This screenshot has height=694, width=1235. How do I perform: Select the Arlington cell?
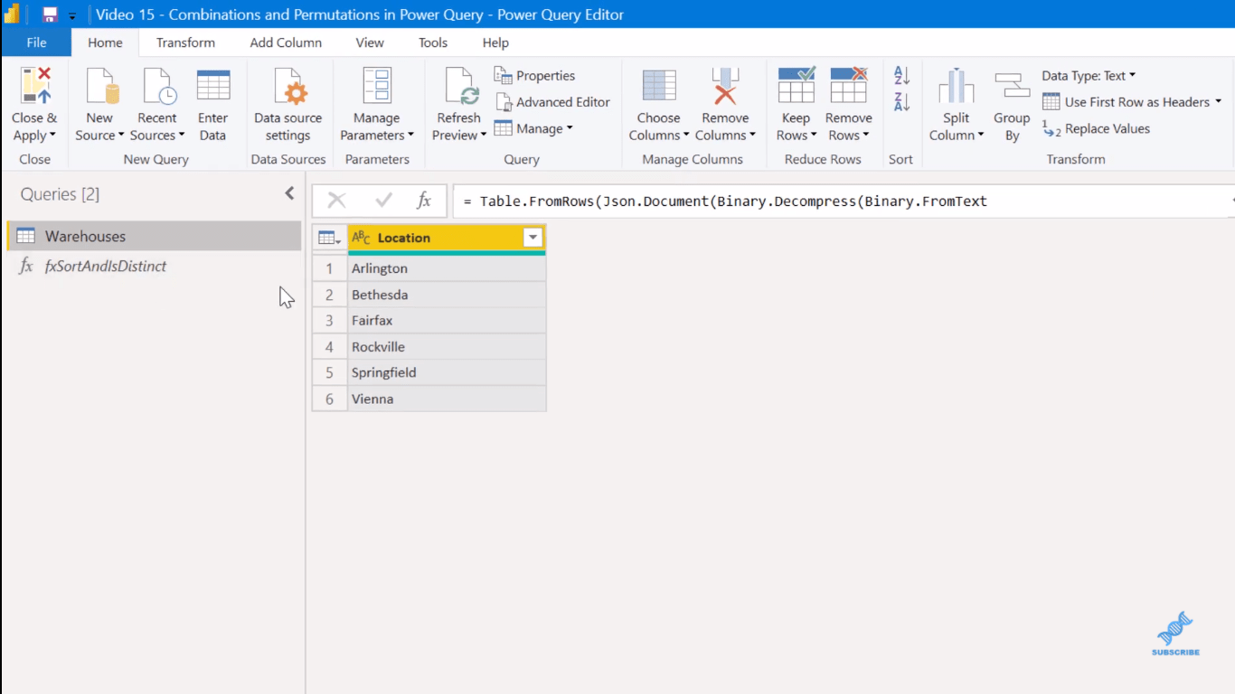point(447,268)
